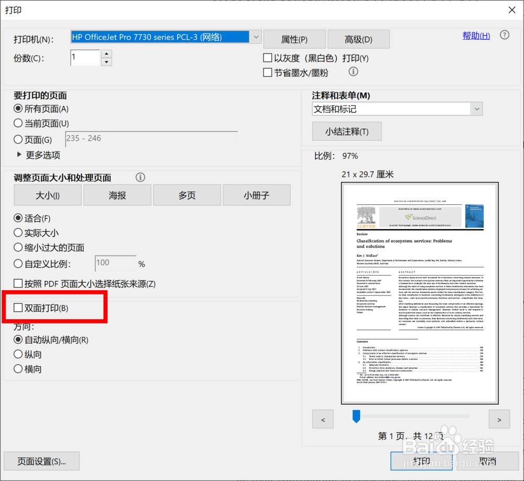Viewport: 524px width, 481px height.
Task: Open 页面设置(S)... button
Action: (x=42, y=461)
